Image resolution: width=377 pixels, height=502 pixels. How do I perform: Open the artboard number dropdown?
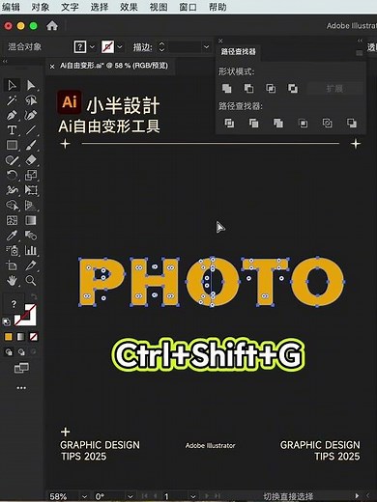[192, 496]
